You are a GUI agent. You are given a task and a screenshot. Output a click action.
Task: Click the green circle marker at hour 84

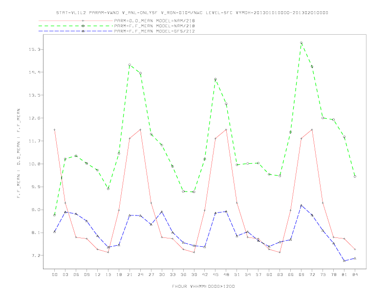pos(355,177)
